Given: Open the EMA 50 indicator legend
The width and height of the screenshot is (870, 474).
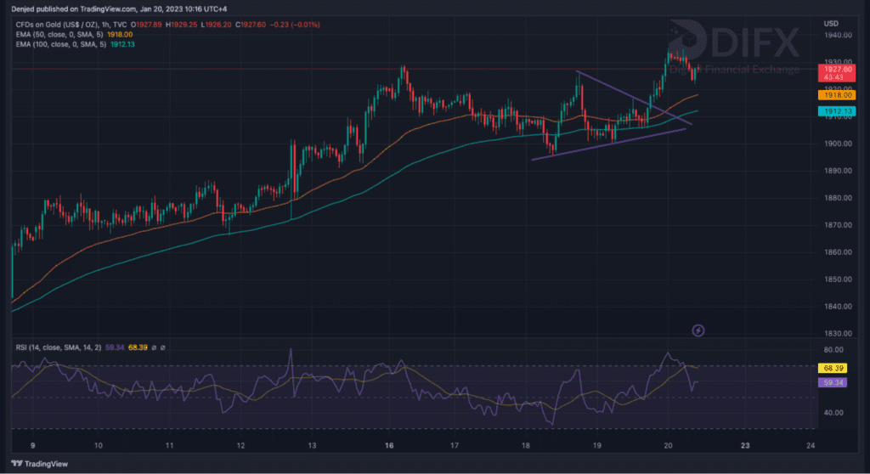Looking at the screenshot, I should (59, 33).
